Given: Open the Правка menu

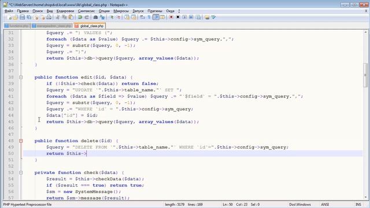Looking at the screenshot, I should [23, 11].
